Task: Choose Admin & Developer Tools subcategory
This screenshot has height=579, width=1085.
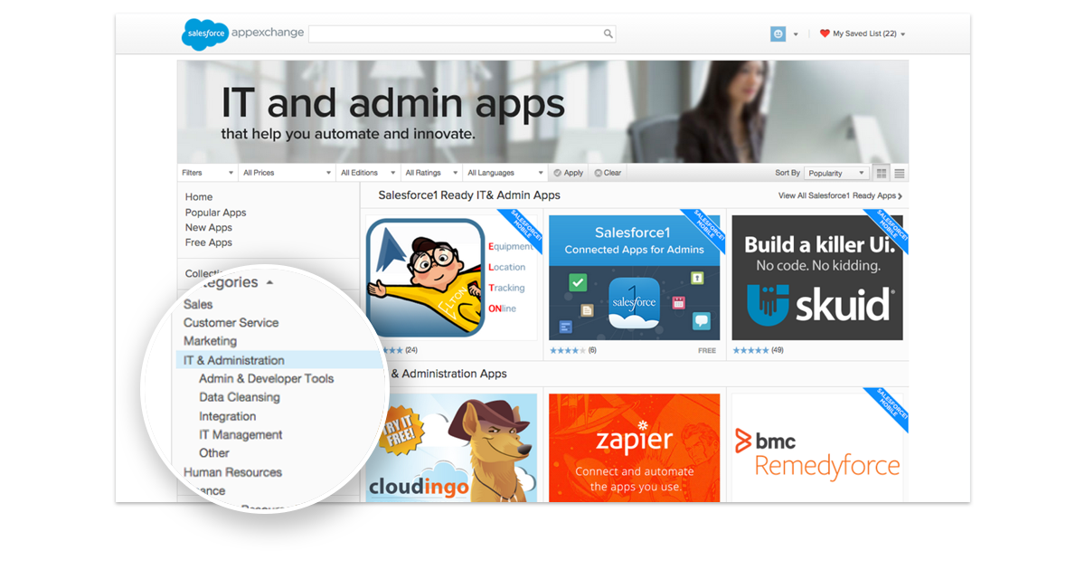Action: [x=267, y=379]
